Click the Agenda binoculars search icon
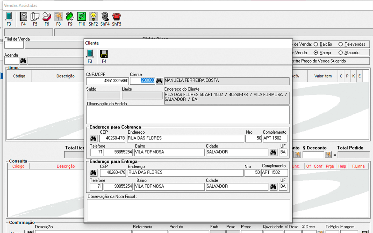 point(23,61)
